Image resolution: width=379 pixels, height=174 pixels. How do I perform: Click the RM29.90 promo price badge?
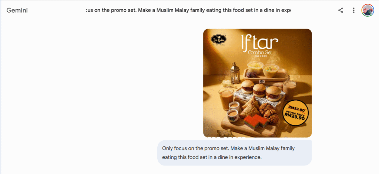[x=296, y=113]
